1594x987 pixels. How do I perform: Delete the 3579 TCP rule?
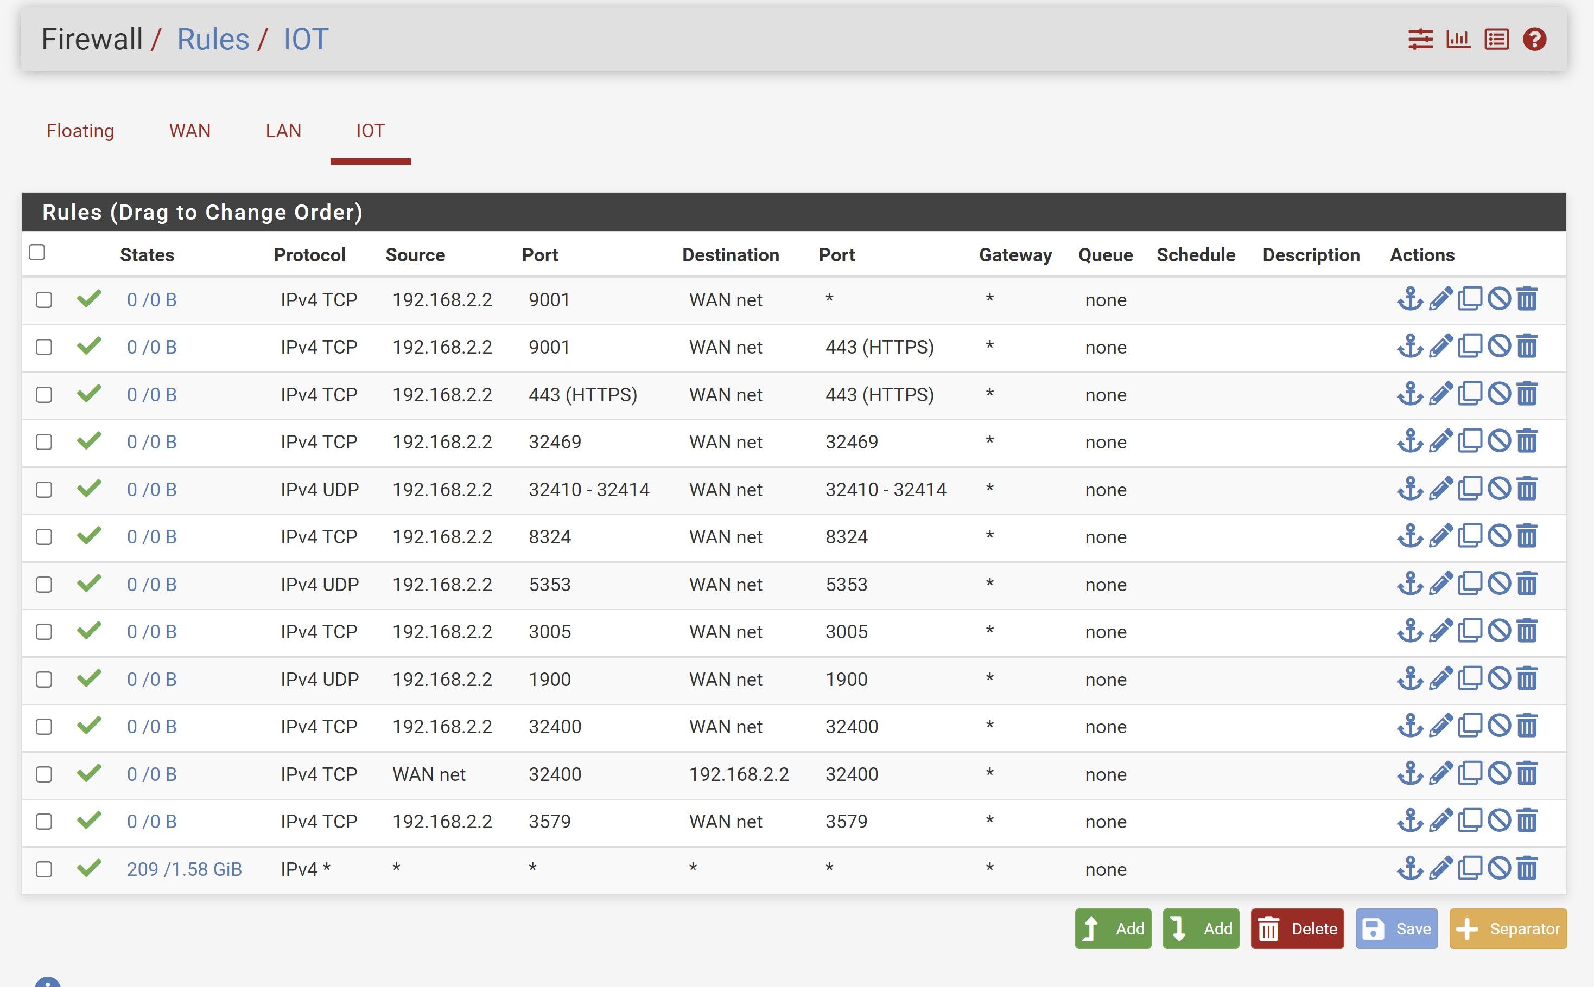1527,821
